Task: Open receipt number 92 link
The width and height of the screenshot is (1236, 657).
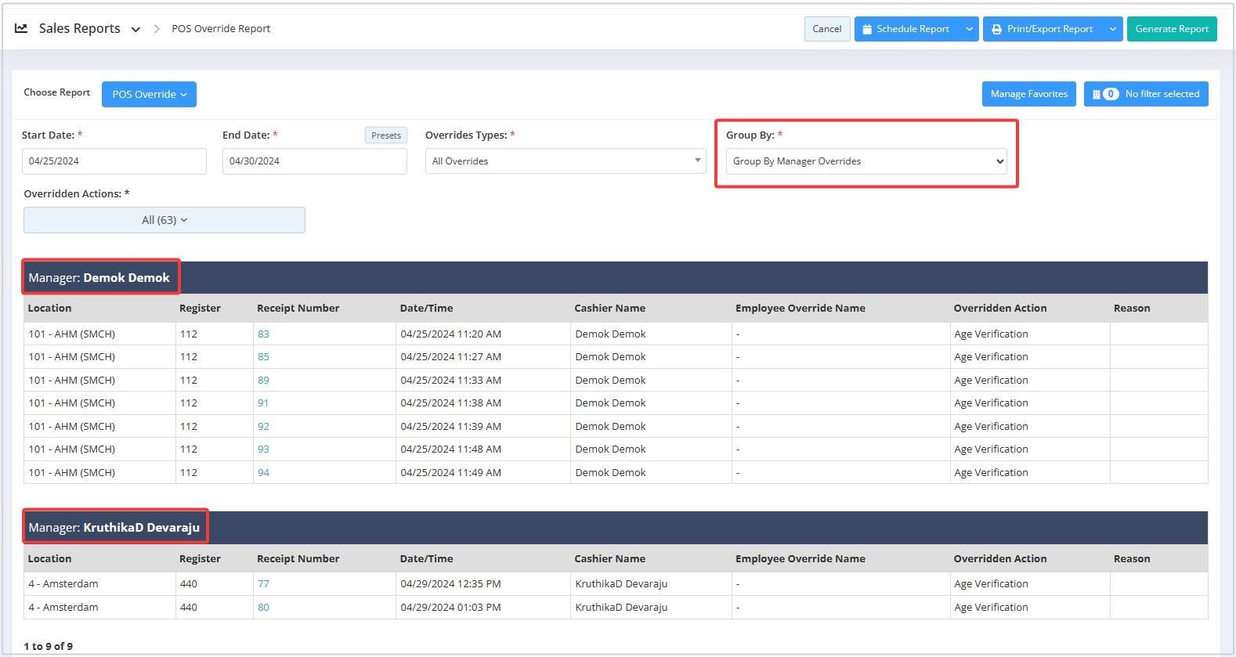Action: click(x=263, y=426)
